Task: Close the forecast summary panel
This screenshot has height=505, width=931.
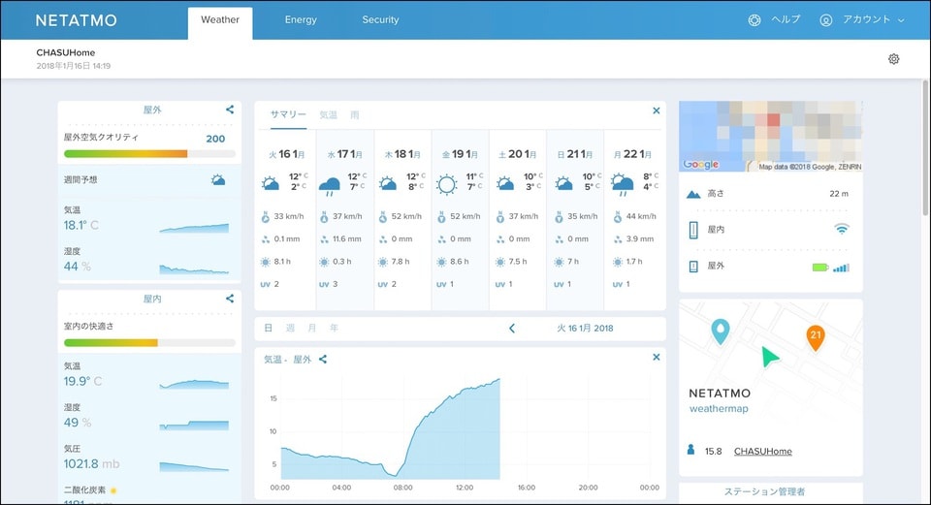Action: point(656,111)
